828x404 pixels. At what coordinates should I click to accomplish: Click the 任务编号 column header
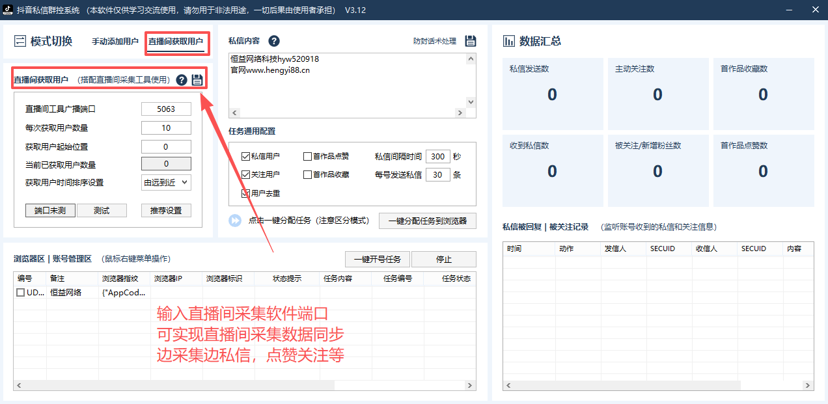tap(398, 278)
